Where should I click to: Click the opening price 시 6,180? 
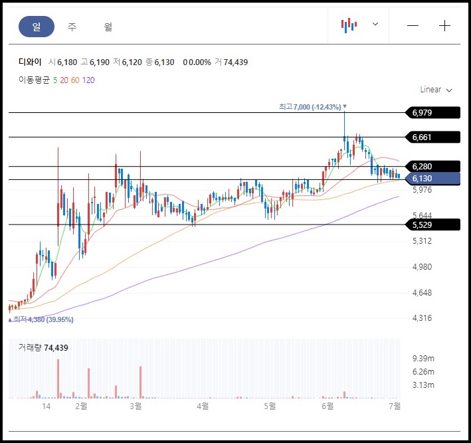(x=63, y=62)
